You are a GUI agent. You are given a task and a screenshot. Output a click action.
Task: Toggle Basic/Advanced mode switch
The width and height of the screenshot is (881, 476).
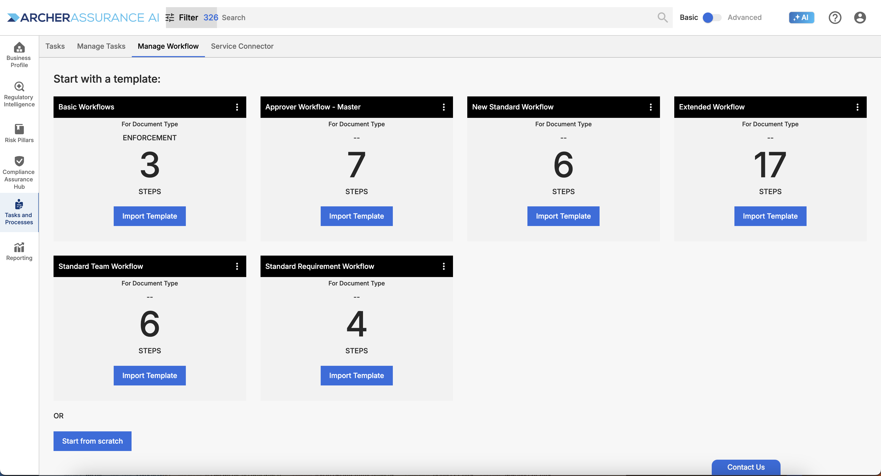point(712,17)
